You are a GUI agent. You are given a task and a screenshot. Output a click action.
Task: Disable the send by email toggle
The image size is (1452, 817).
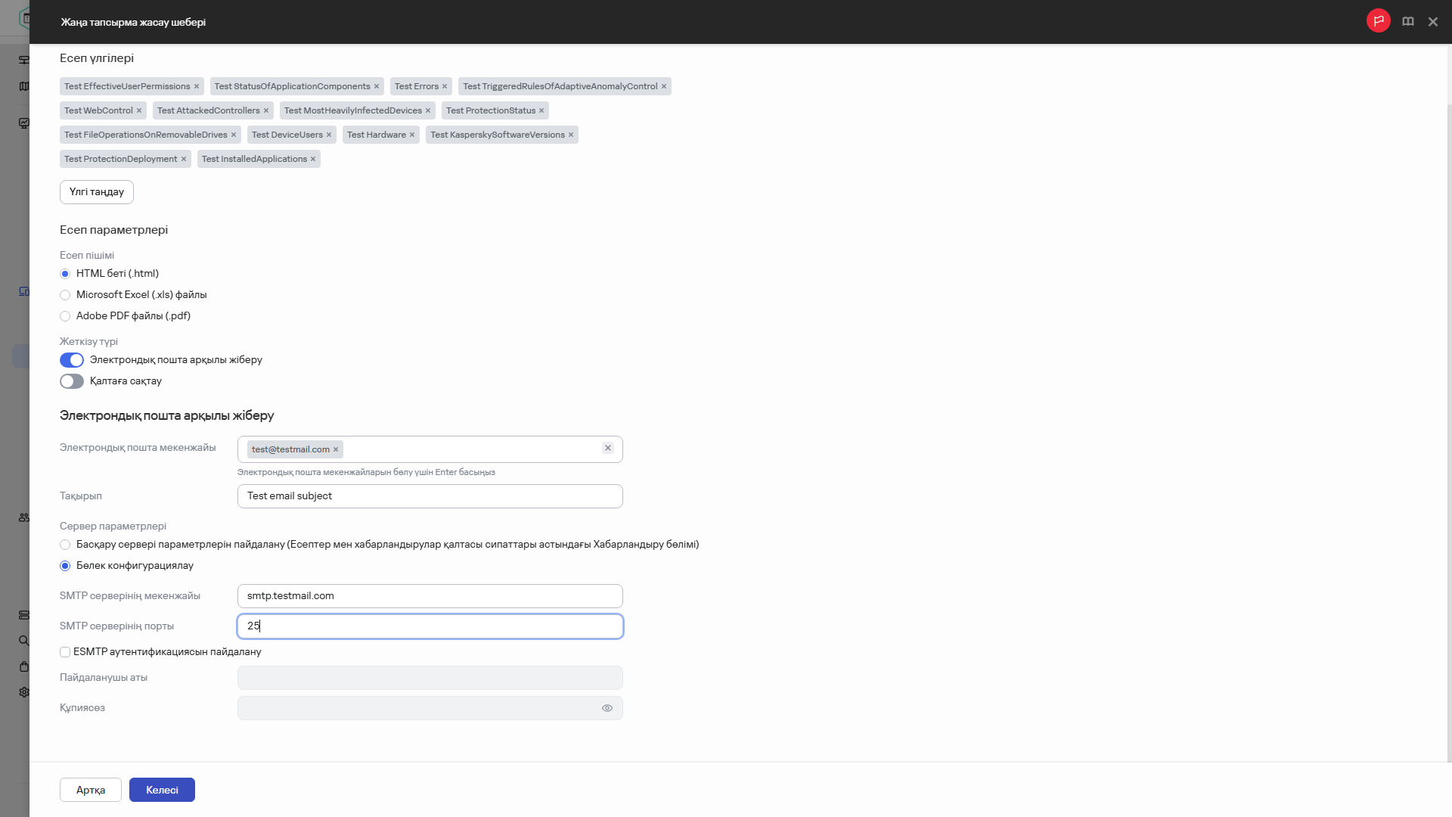point(72,360)
